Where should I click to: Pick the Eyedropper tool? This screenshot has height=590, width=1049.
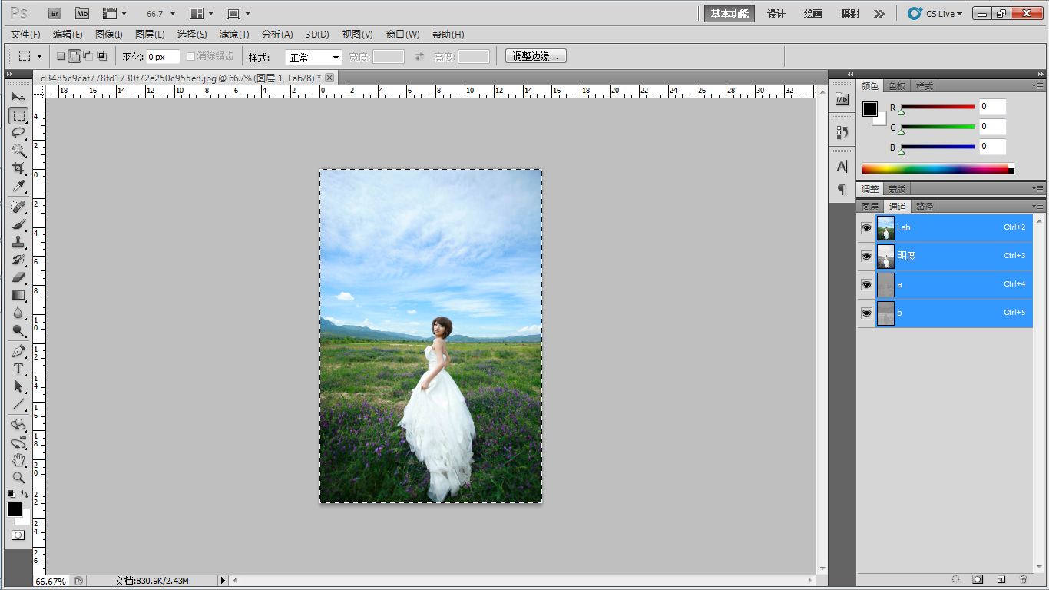[18, 187]
